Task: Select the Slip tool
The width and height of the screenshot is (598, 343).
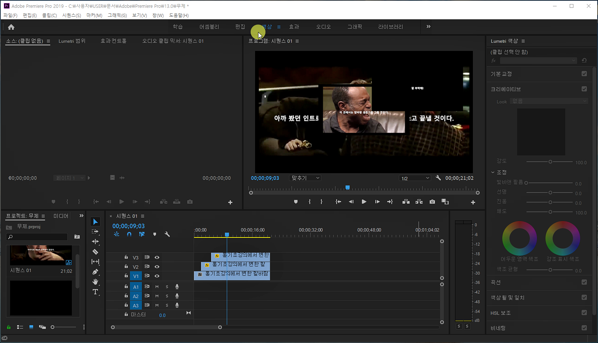Action: (x=95, y=262)
